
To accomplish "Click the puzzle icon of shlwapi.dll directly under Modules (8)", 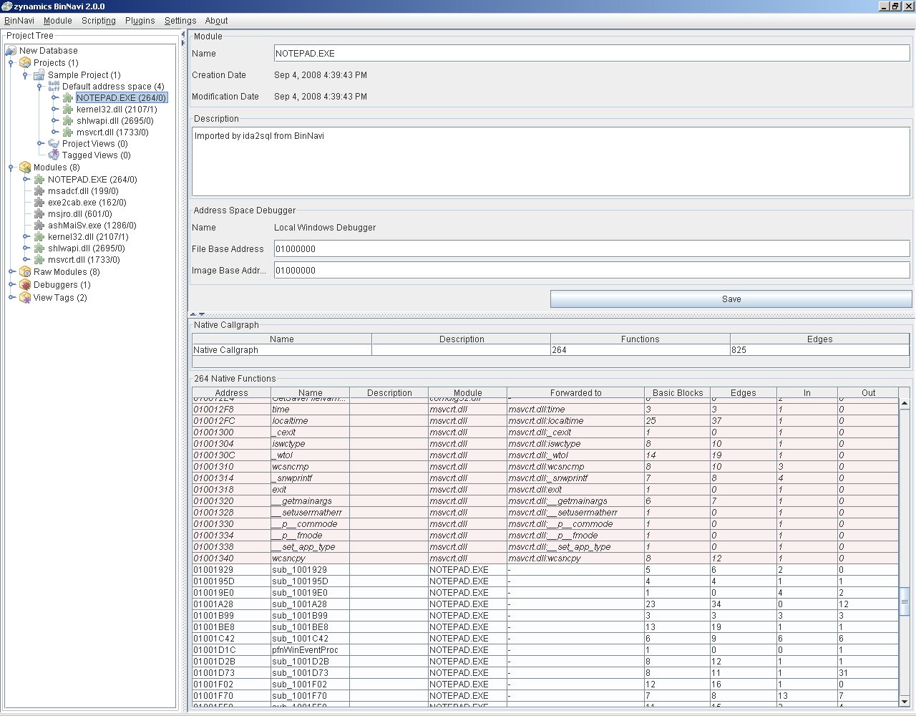I will tap(39, 248).
